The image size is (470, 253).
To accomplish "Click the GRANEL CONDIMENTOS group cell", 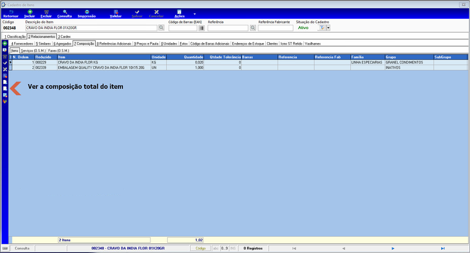I will pyautogui.click(x=409, y=62).
